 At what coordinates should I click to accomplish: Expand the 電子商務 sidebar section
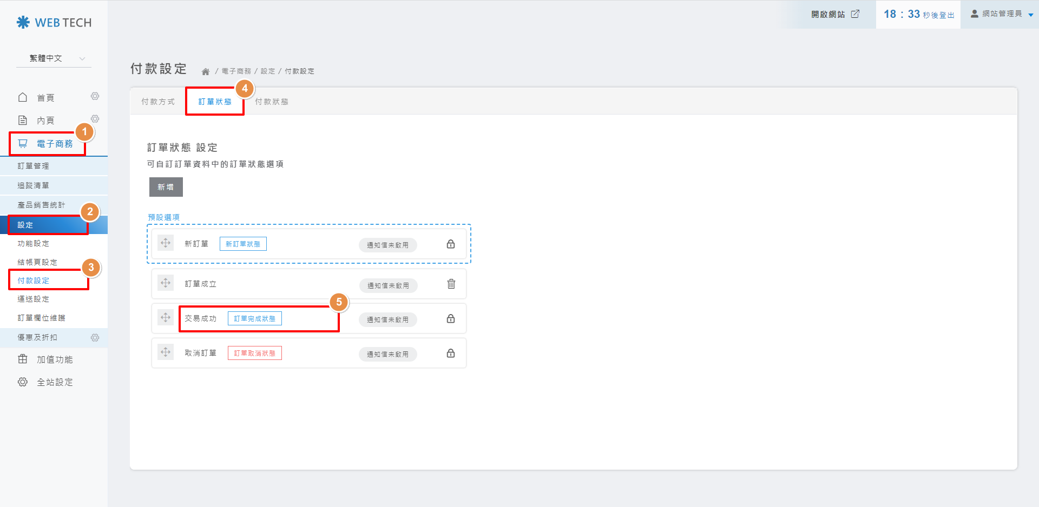click(x=54, y=144)
